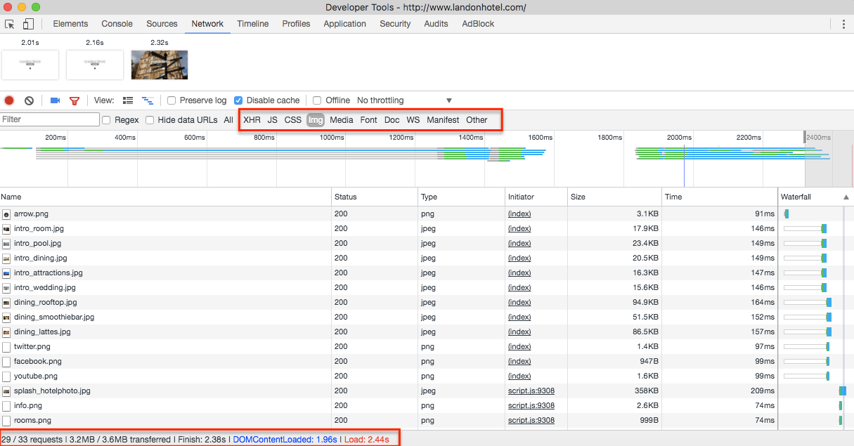Click the script.js:9308 initiator link for splash_hotelphoto.jpg
Image resolution: width=854 pixels, height=446 pixels.
(531, 391)
